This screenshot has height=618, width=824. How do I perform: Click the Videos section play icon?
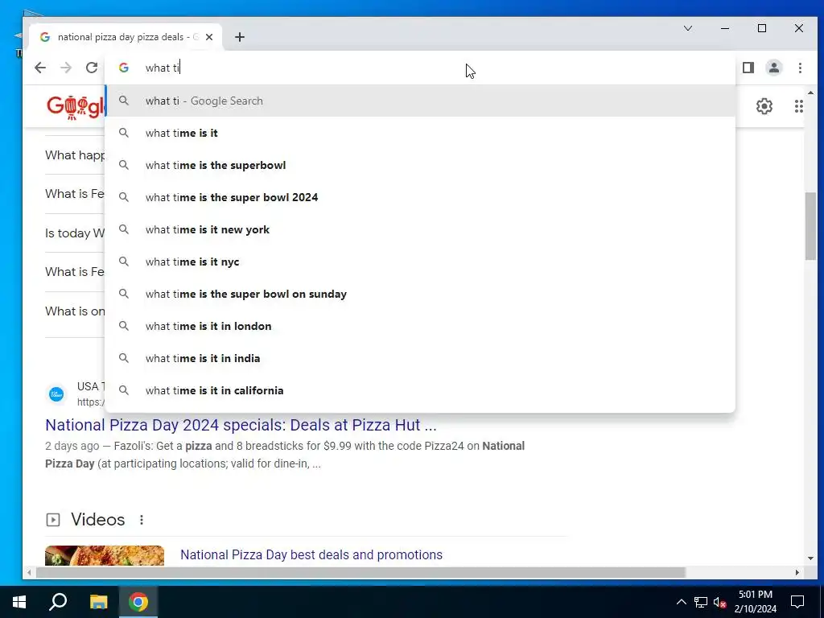[53, 520]
